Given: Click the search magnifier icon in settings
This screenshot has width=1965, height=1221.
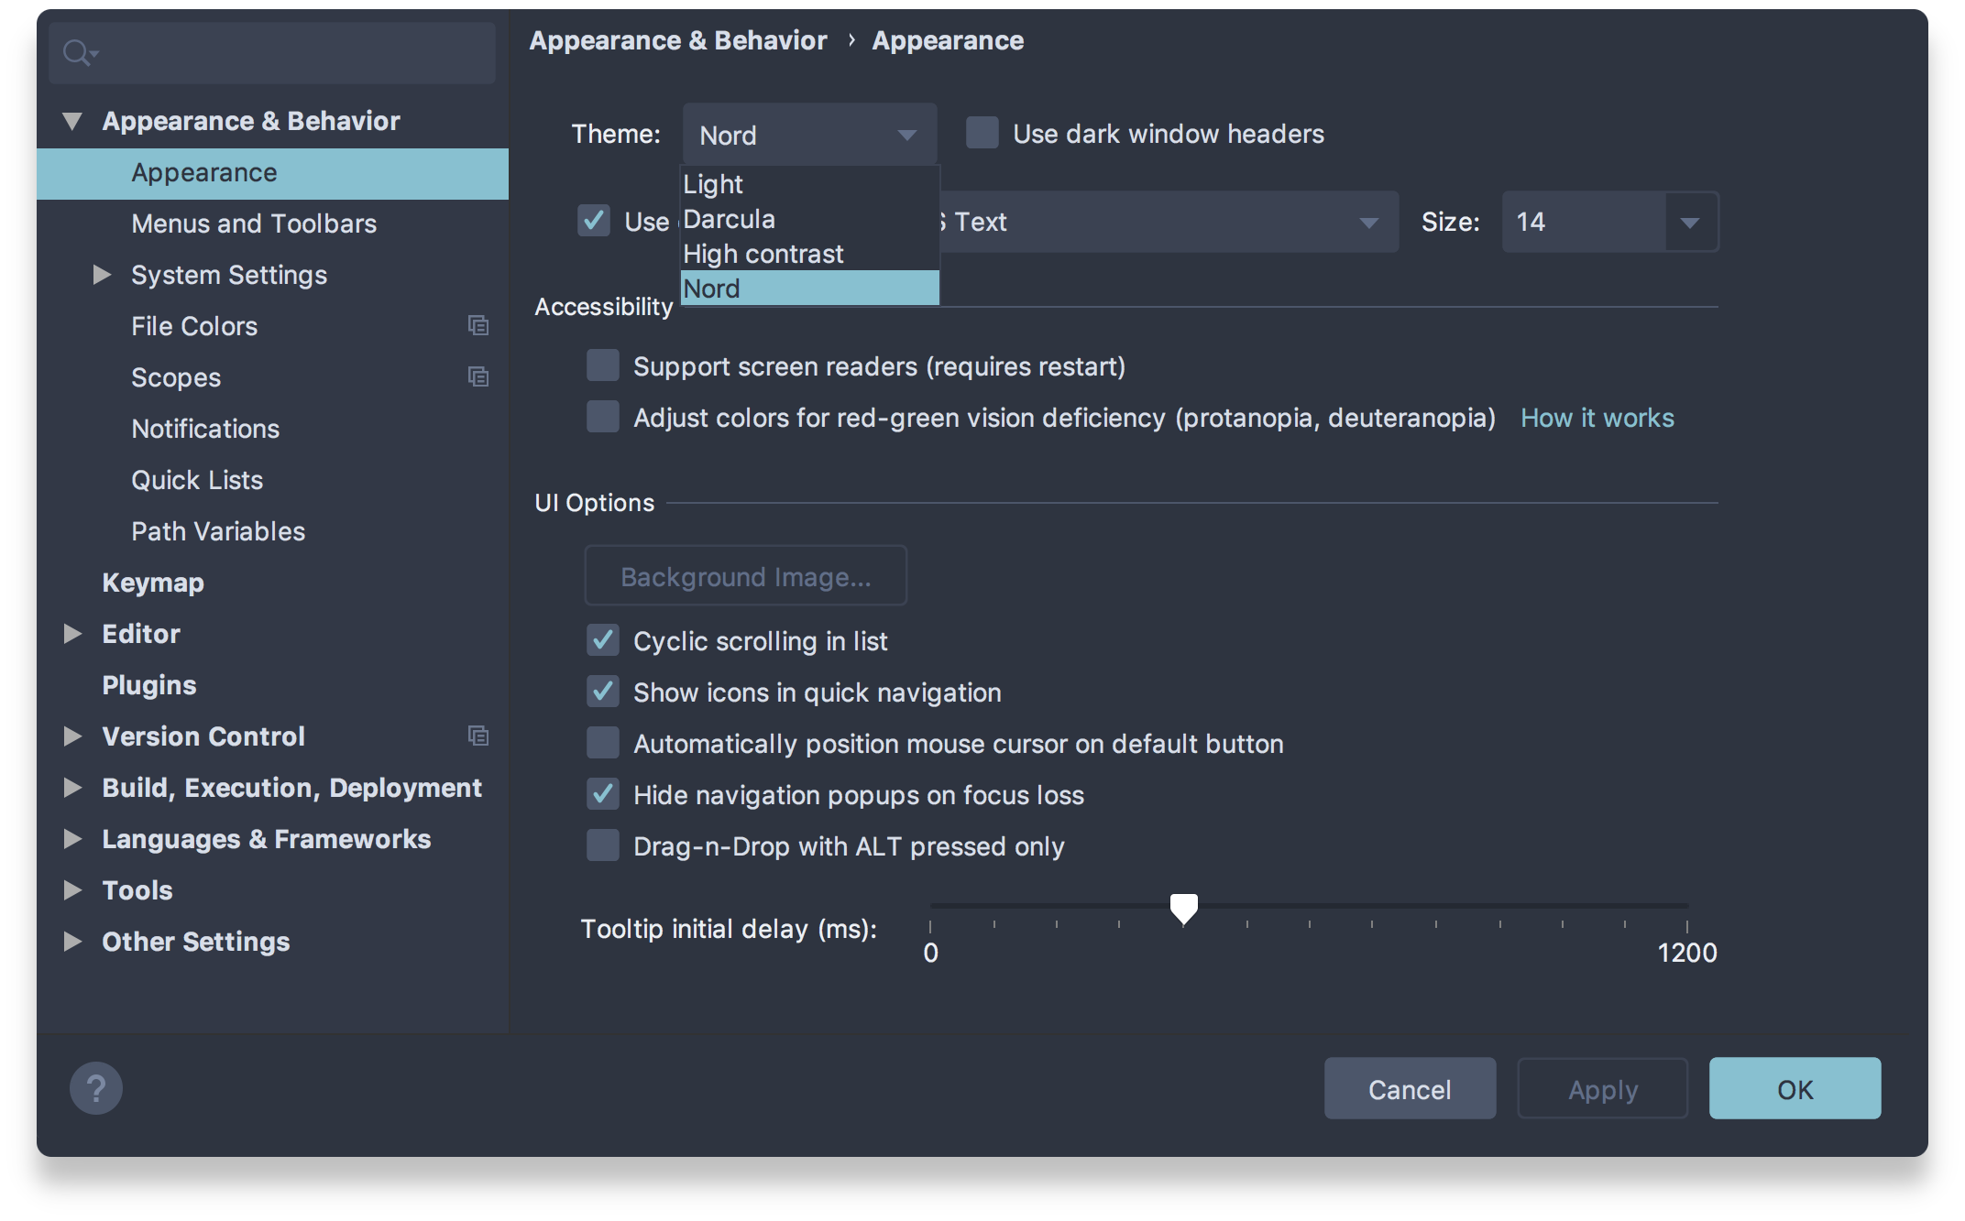Looking at the screenshot, I should pos(77,53).
